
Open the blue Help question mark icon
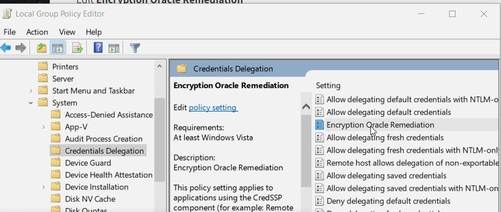coord(98,48)
